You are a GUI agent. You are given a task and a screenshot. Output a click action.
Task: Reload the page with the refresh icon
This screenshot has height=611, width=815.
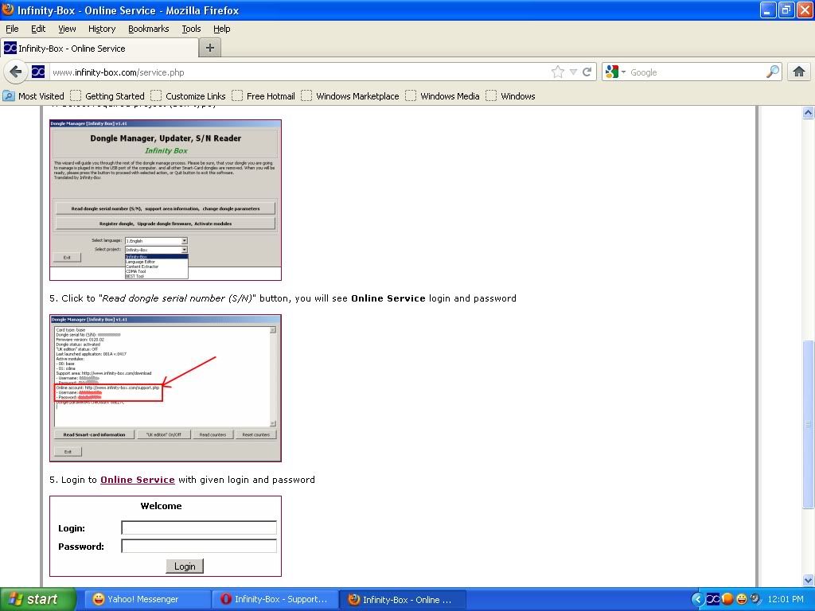pyautogui.click(x=587, y=72)
